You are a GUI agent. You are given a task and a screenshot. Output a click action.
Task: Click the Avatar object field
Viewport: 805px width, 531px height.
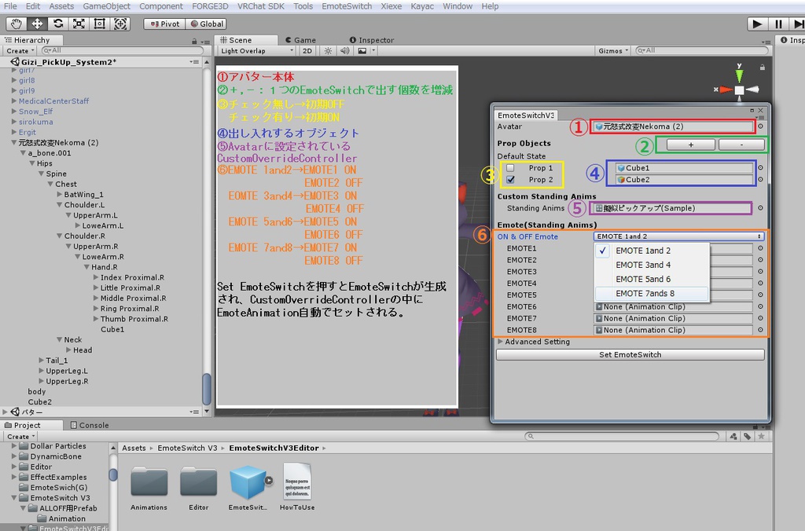[x=673, y=126]
